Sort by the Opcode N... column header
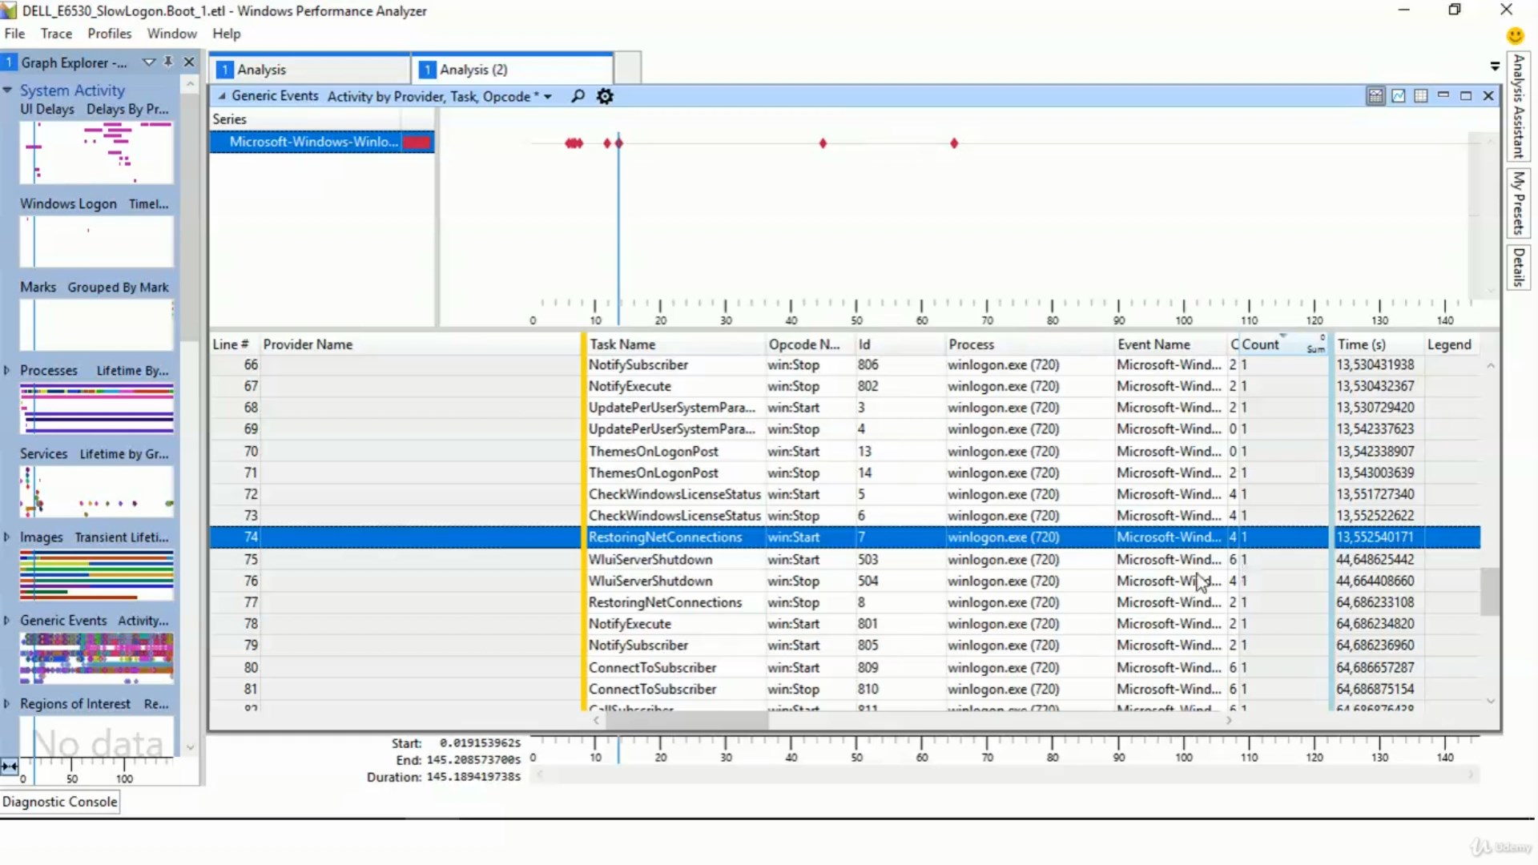This screenshot has width=1538, height=865. pyautogui.click(x=809, y=344)
